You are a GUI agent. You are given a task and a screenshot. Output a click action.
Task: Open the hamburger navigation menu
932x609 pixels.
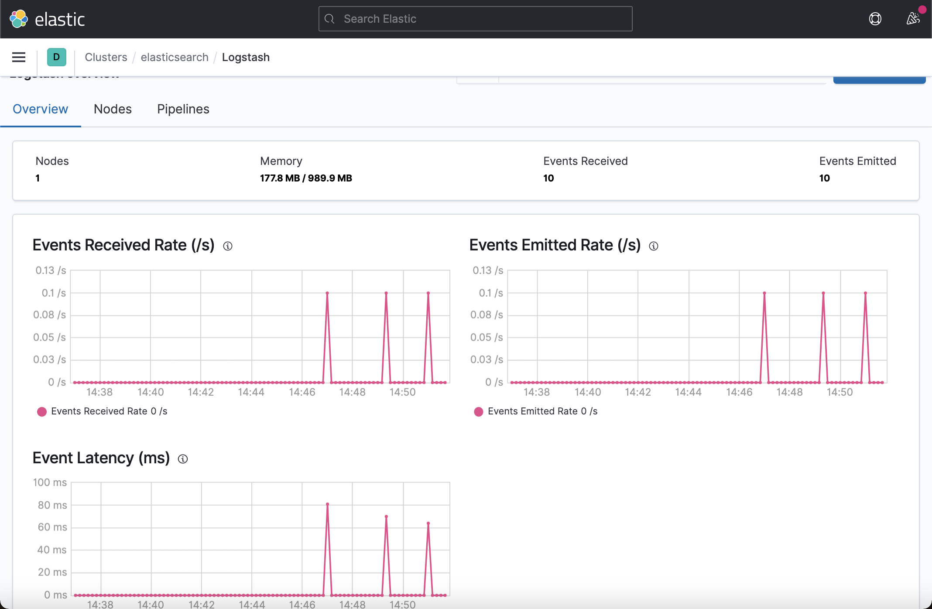(19, 57)
